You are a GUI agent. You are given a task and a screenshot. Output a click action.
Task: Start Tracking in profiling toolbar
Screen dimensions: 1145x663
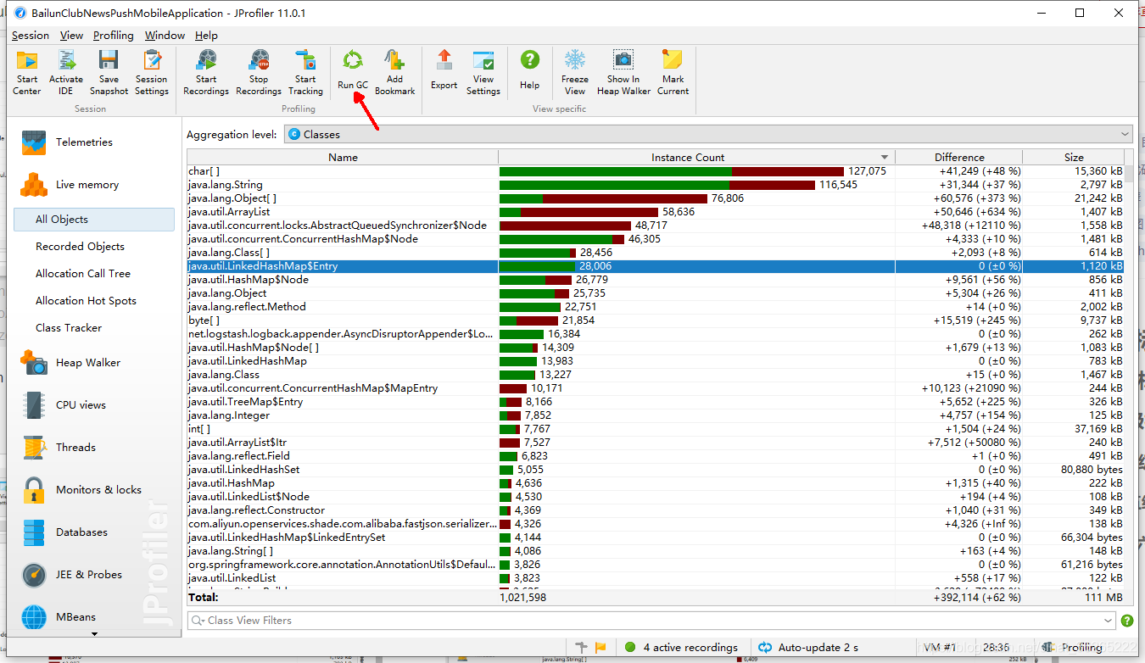click(x=305, y=72)
